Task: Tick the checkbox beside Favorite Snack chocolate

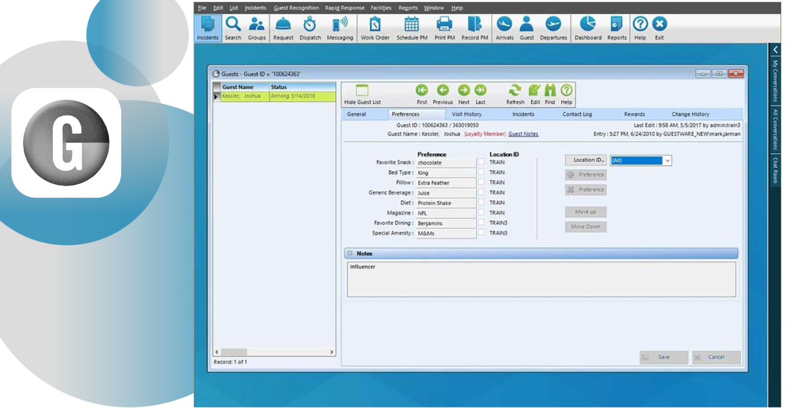Action: click(x=481, y=162)
